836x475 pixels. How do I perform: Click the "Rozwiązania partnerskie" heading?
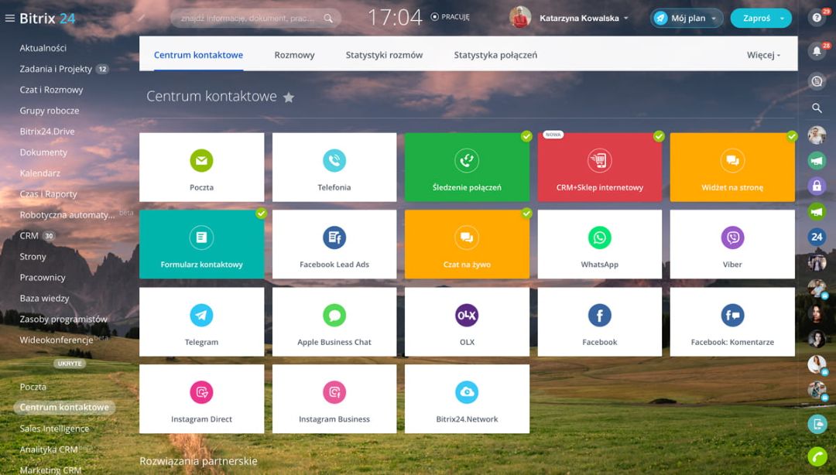pos(198,460)
